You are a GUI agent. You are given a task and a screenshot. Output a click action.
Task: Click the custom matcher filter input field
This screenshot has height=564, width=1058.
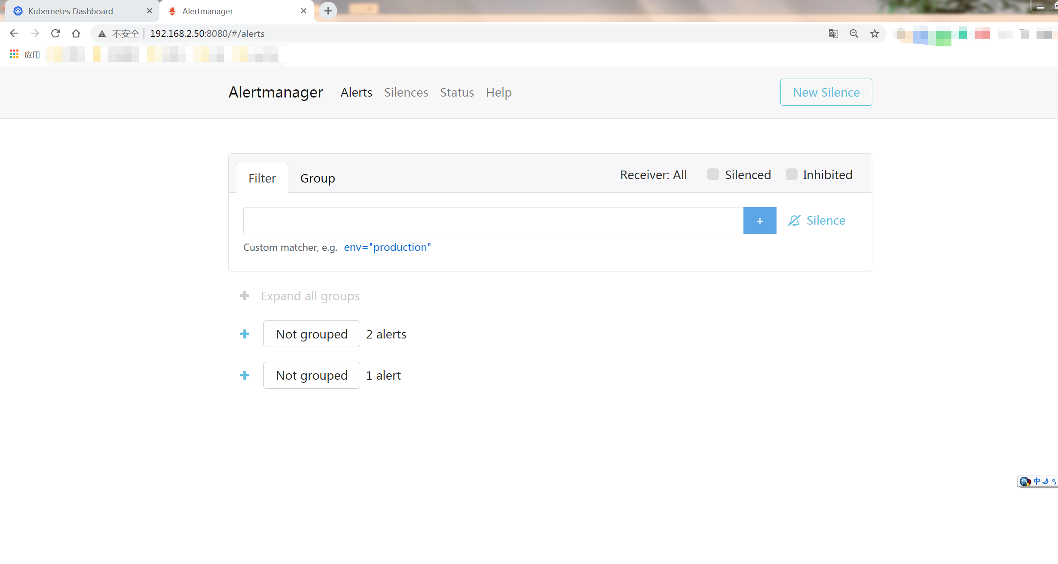click(493, 221)
